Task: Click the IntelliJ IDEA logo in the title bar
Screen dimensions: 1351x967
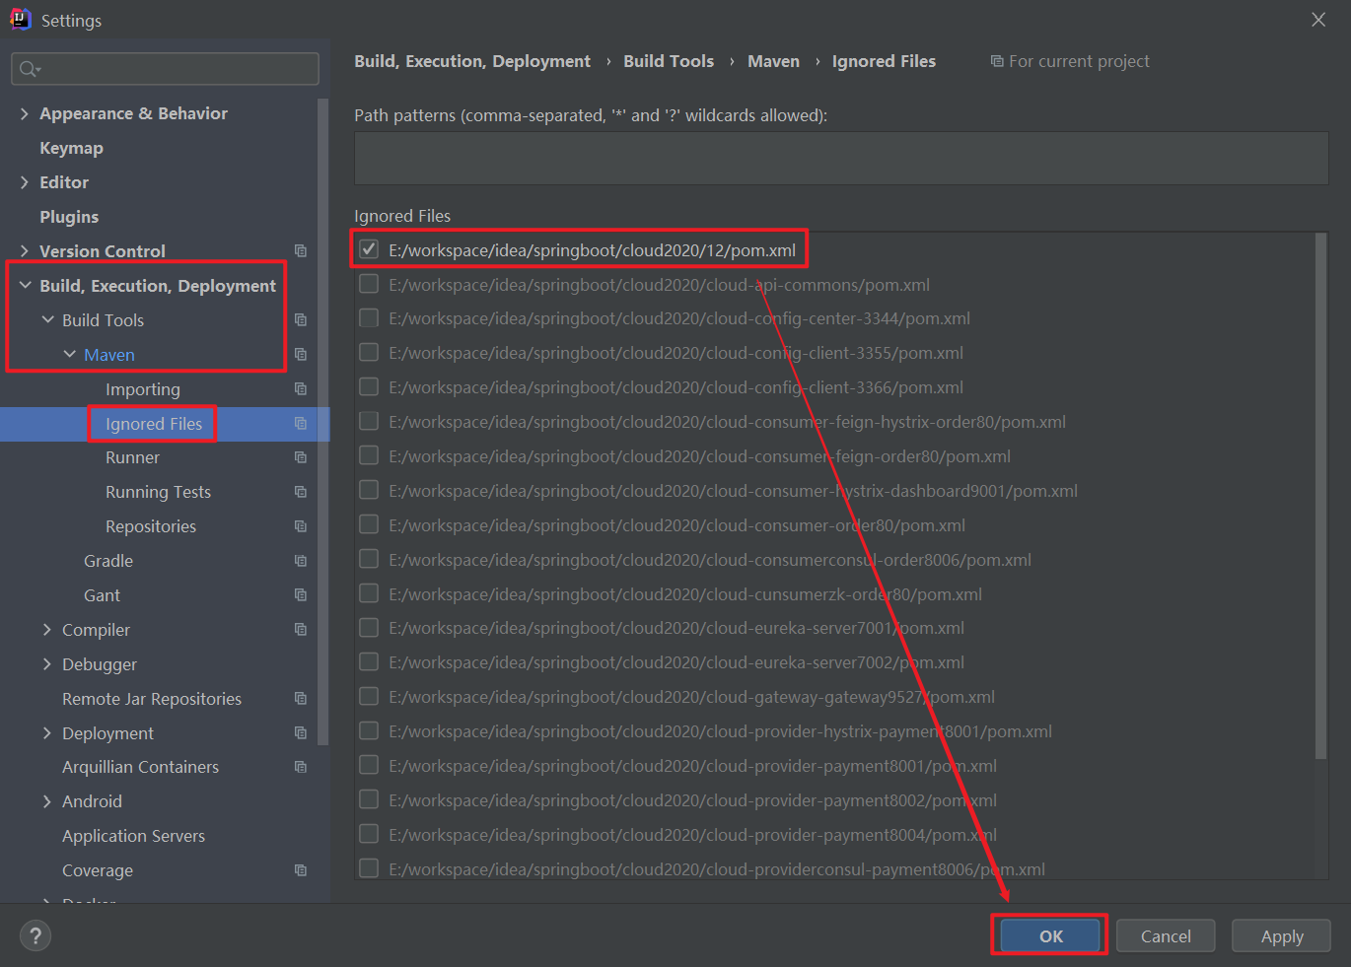Action: [19, 19]
